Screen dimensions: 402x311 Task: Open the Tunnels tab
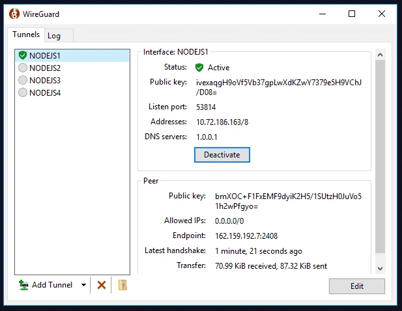pyautogui.click(x=26, y=34)
